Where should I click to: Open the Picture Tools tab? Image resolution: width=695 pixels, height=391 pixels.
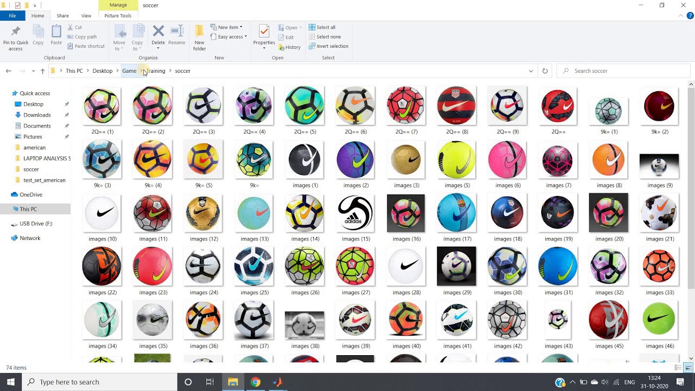pyautogui.click(x=118, y=16)
